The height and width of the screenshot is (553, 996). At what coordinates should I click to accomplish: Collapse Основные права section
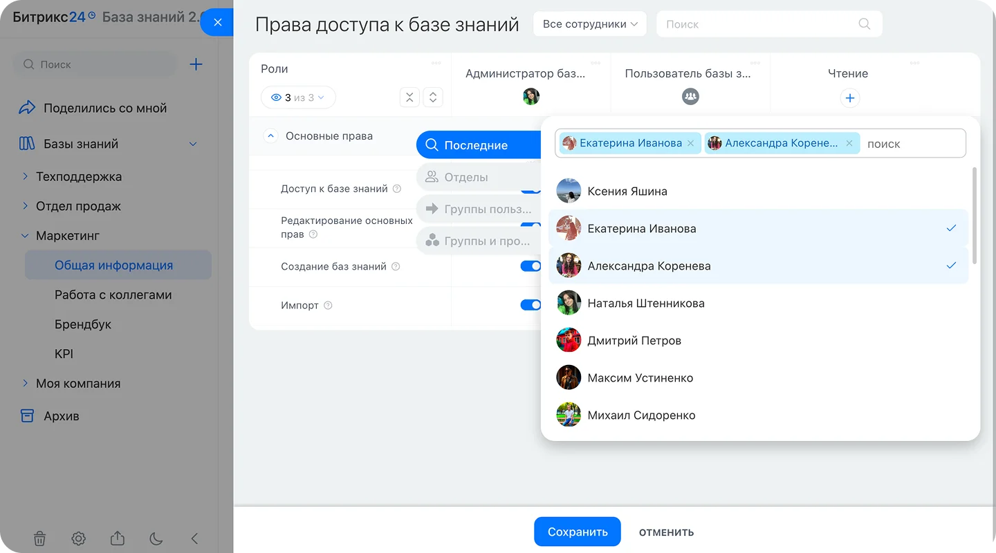point(270,136)
